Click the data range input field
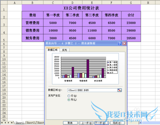The width and height of the screenshot is (160, 125). click(x=92, y=90)
